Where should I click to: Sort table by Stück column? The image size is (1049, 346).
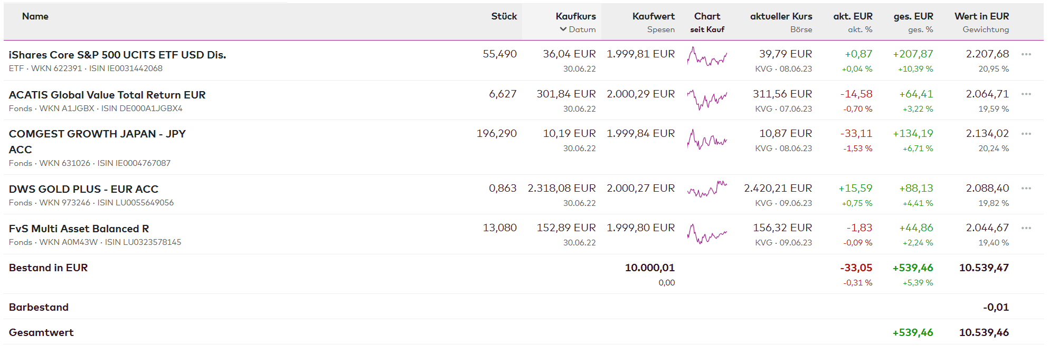coord(504,16)
